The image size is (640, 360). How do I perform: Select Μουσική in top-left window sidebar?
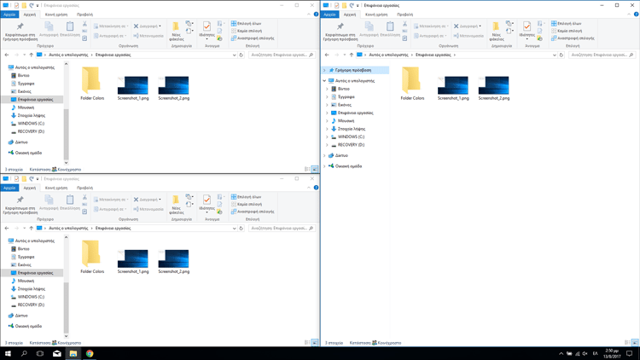[x=26, y=107]
